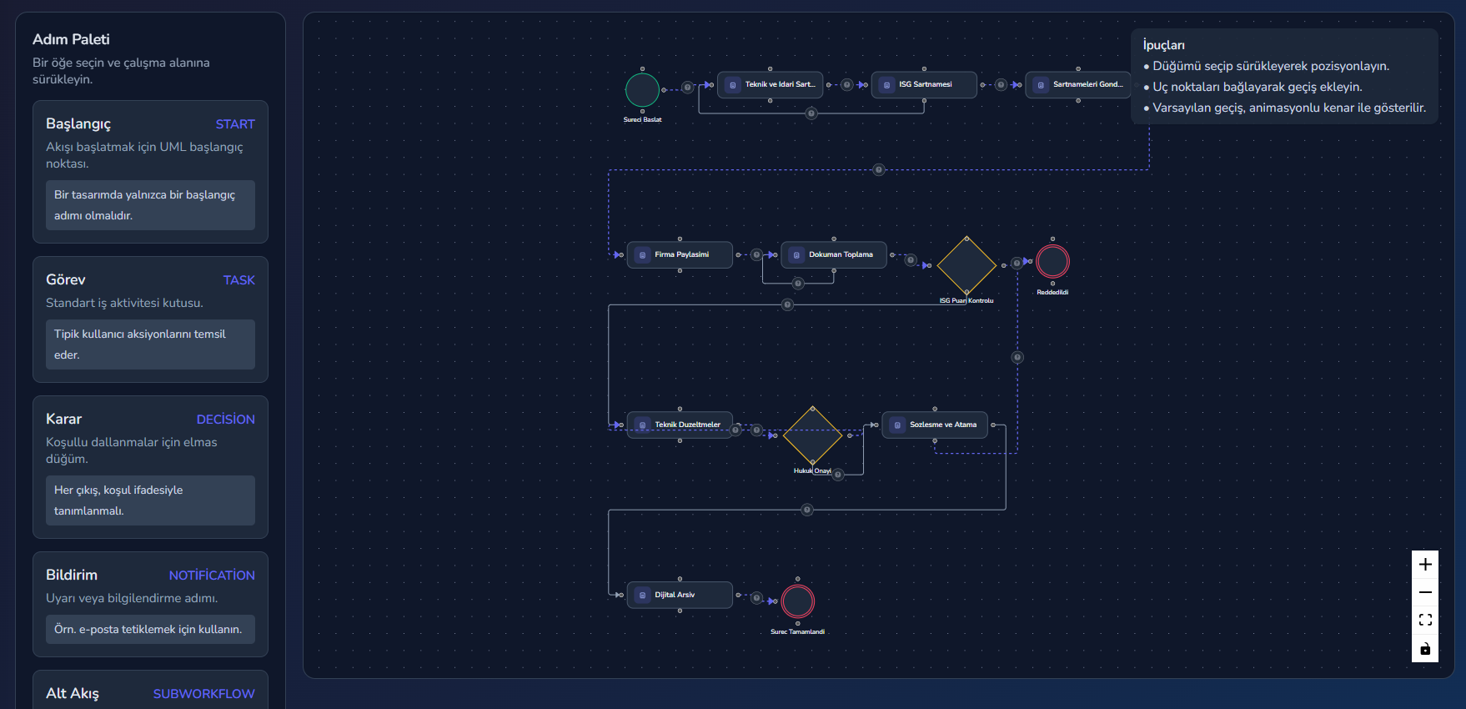Image resolution: width=1466 pixels, height=709 pixels.
Task: Pick the Başlangıç START palette card
Action: click(x=150, y=172)
